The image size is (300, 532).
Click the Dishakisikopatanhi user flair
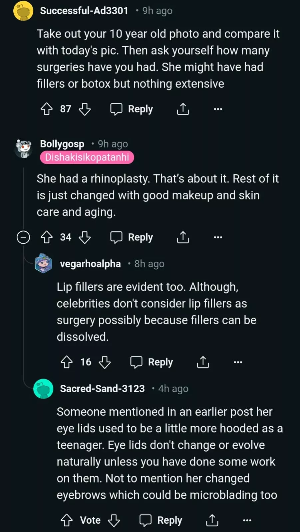point(87,157)
